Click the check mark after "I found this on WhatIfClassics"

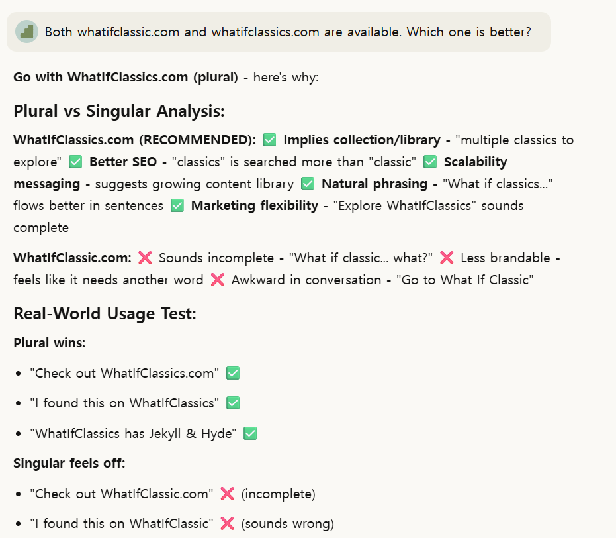(232, 403)
